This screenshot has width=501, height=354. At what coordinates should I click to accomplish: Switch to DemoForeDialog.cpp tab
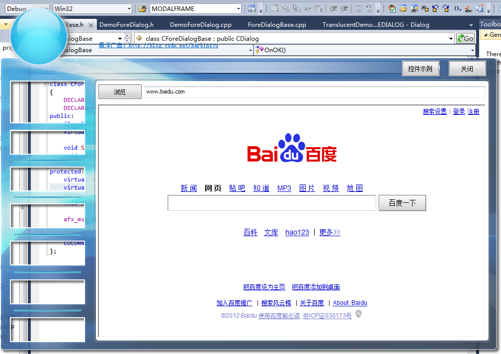pos(201,24)
